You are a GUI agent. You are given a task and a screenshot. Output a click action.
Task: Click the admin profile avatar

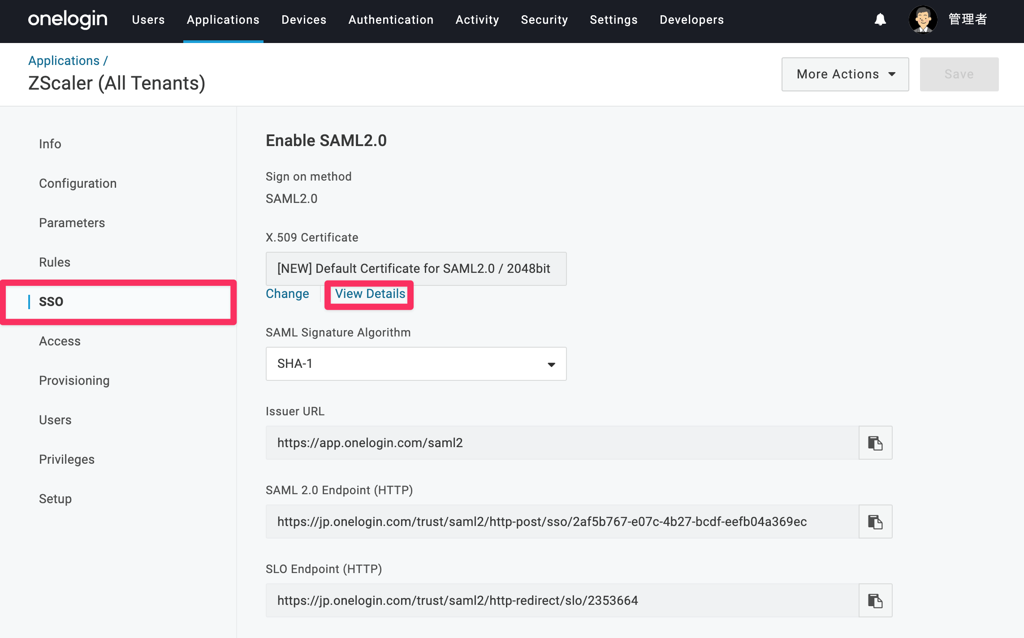click(923, 20)
